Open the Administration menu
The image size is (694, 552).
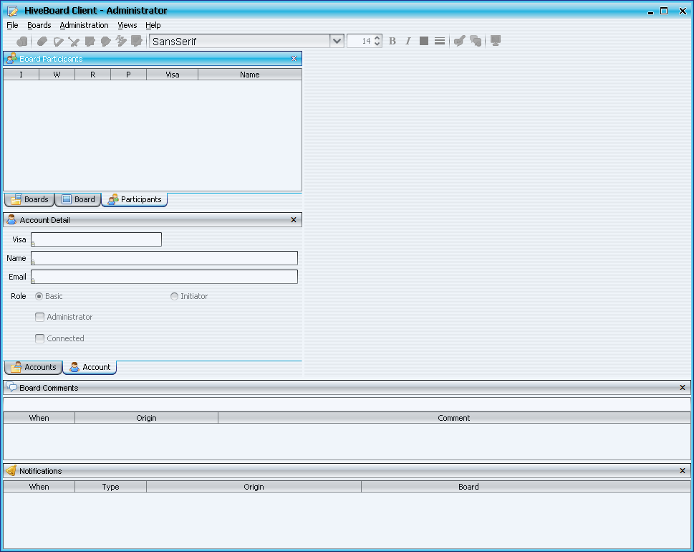(x=84, y=25)
